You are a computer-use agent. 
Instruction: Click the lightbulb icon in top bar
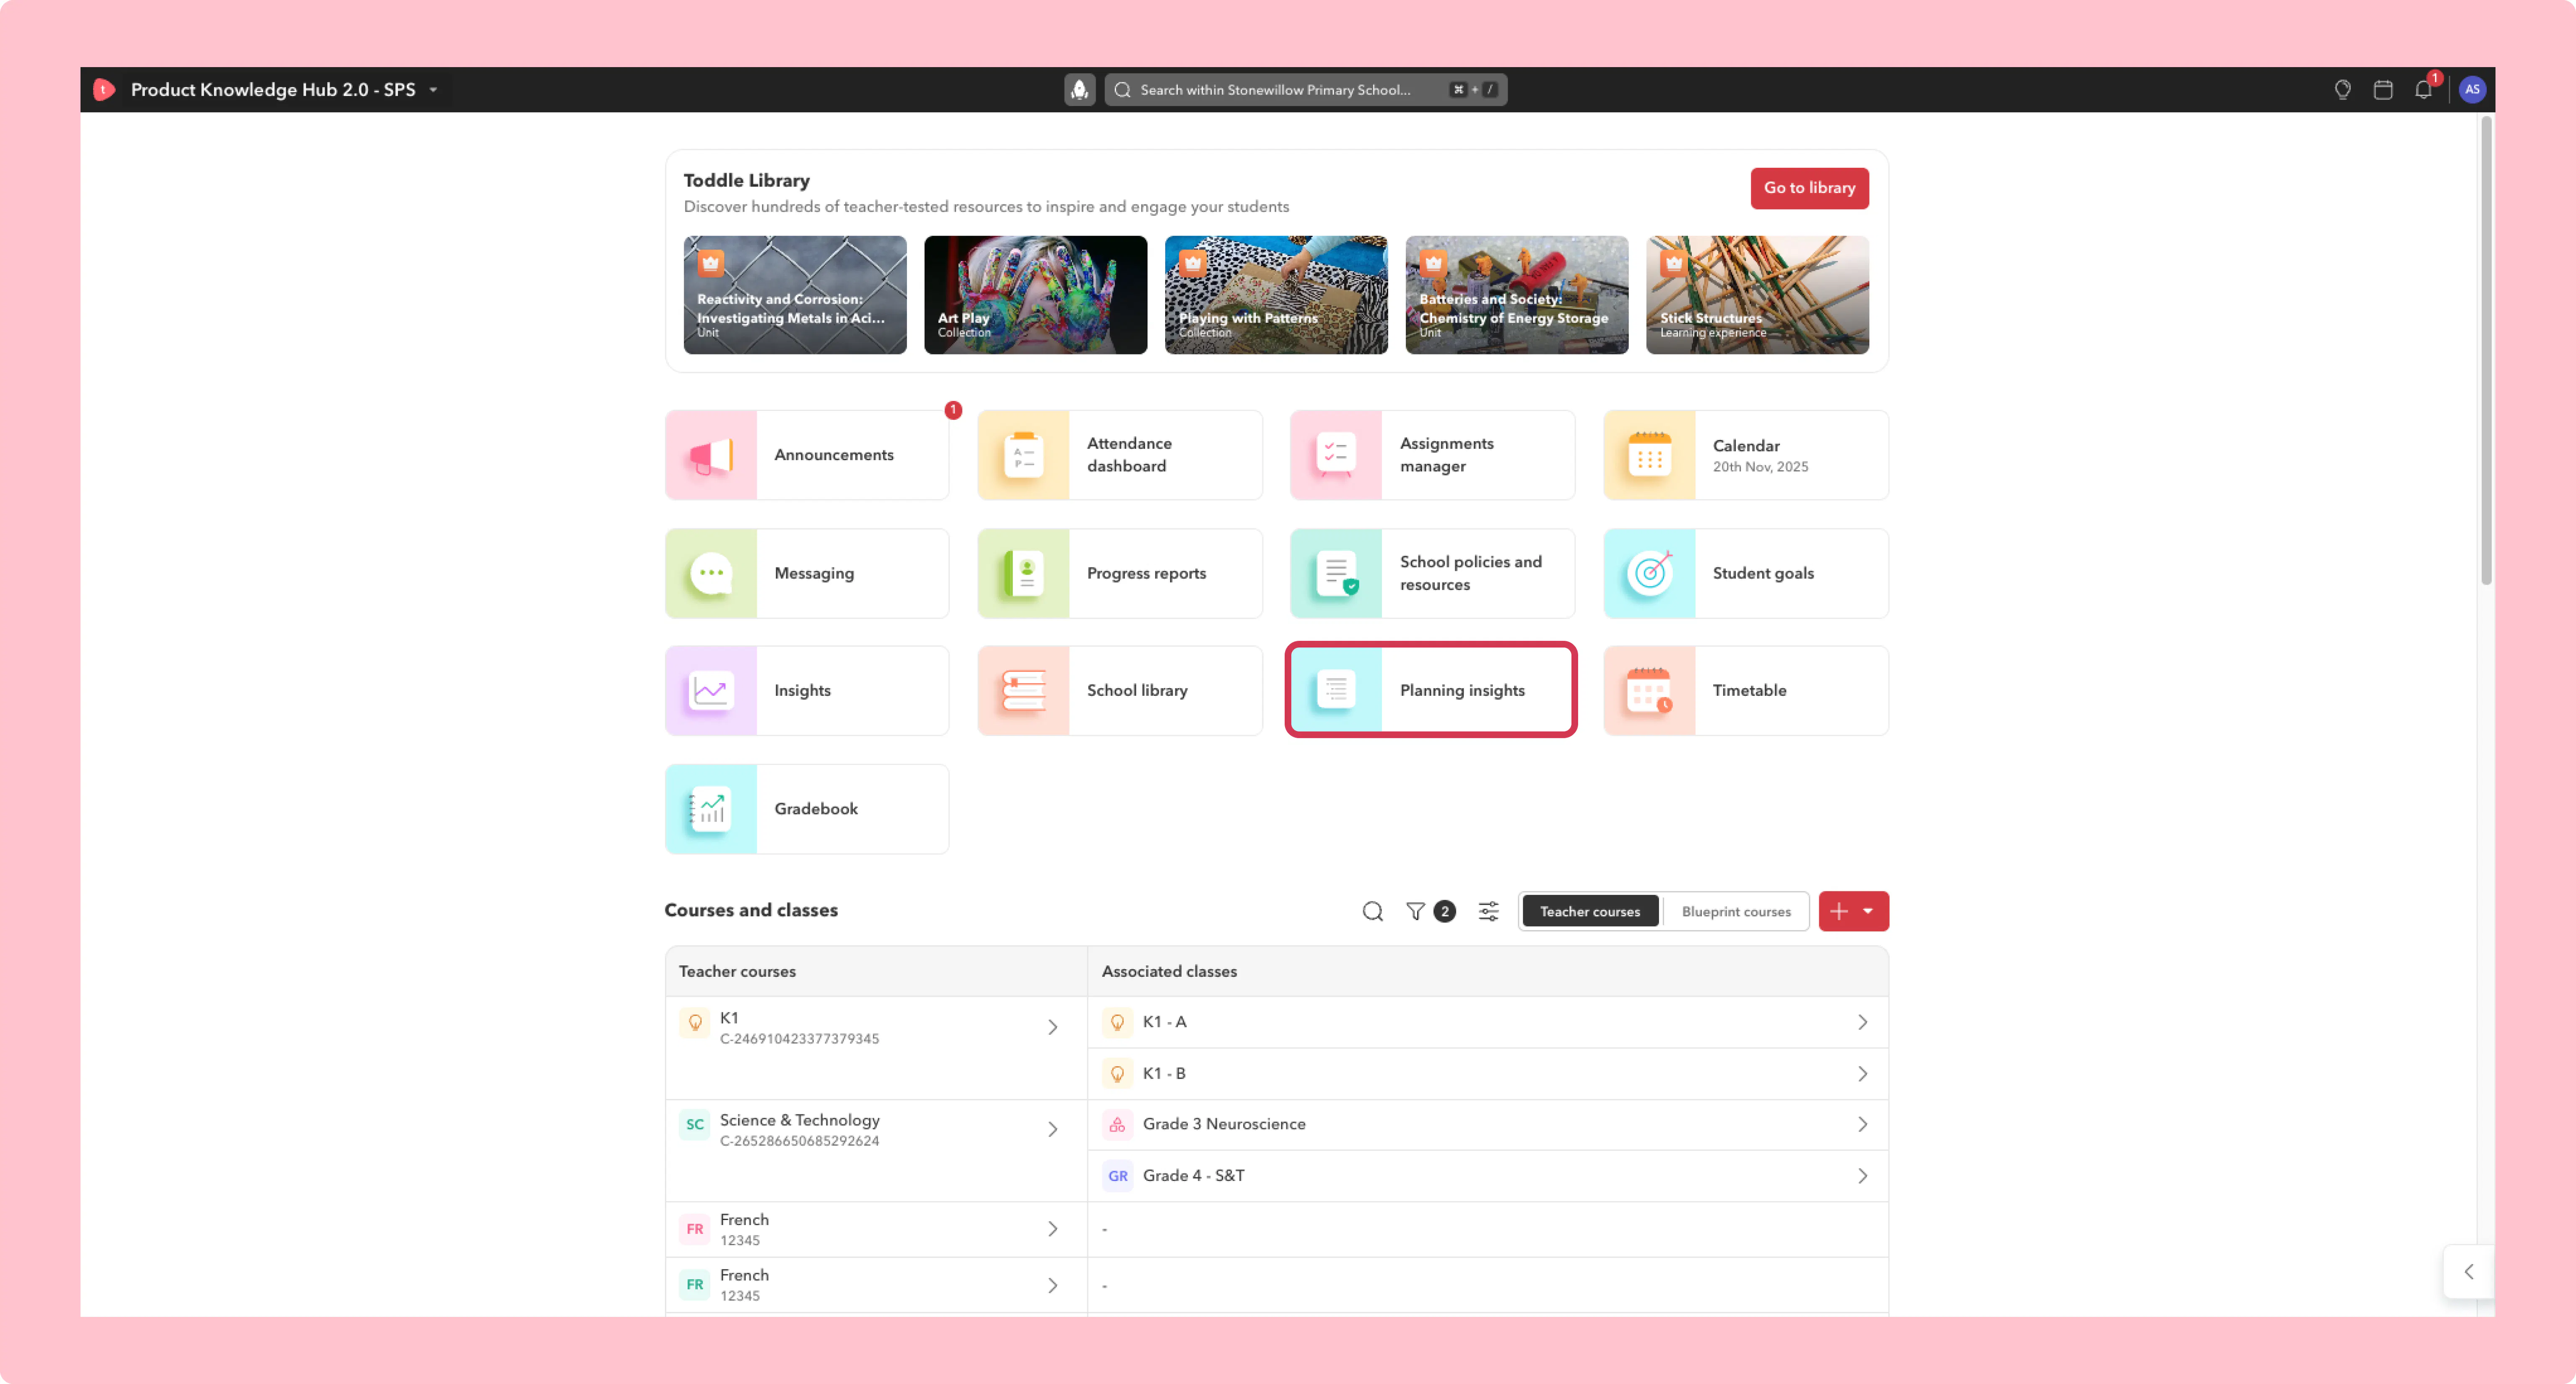click(x=2342, y=90)
